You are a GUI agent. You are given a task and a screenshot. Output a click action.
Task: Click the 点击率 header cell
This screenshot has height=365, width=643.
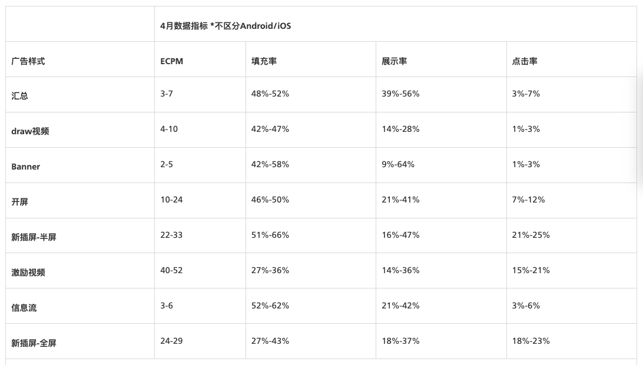point(525,61)
